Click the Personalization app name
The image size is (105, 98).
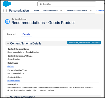[19, 10]
